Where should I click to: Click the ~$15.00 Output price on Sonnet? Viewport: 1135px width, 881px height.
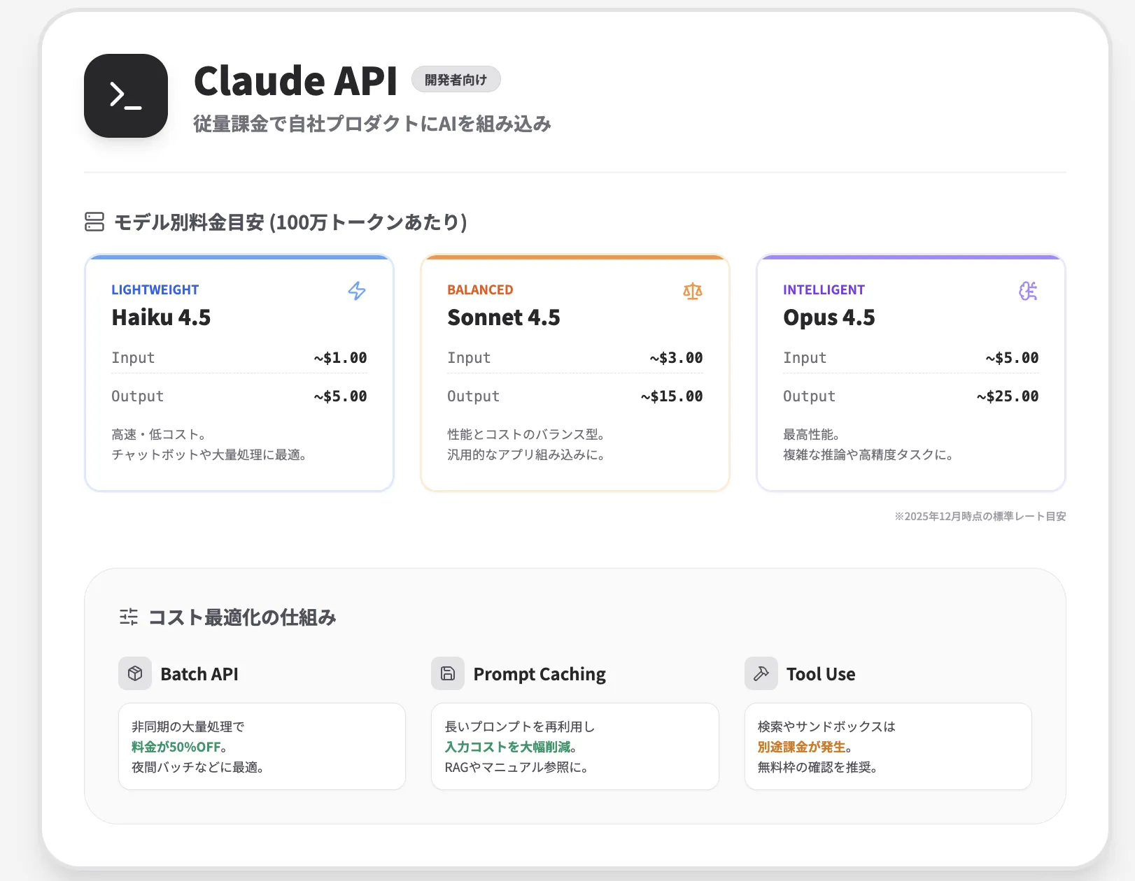(670, 396)
